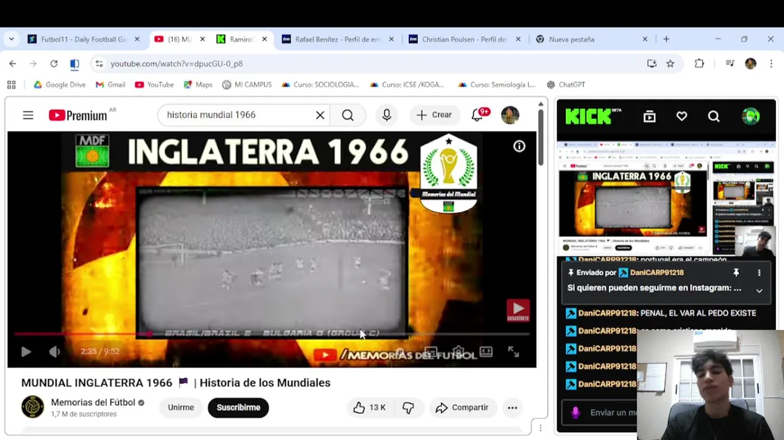Open ChatGPT bookmark

click(x=566, y=85)
